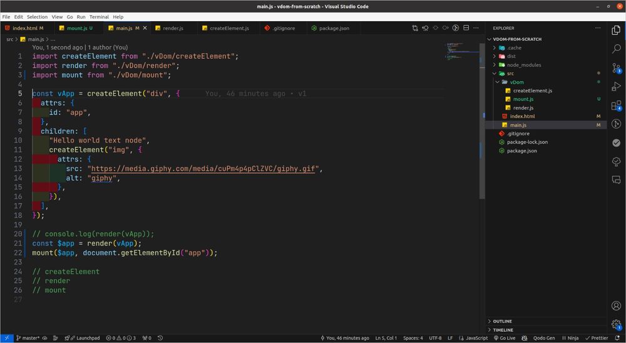Click LF end-of-line indicator
This screenshot has height=343, width=626.
pyautogui.click(x=450, y=338)
